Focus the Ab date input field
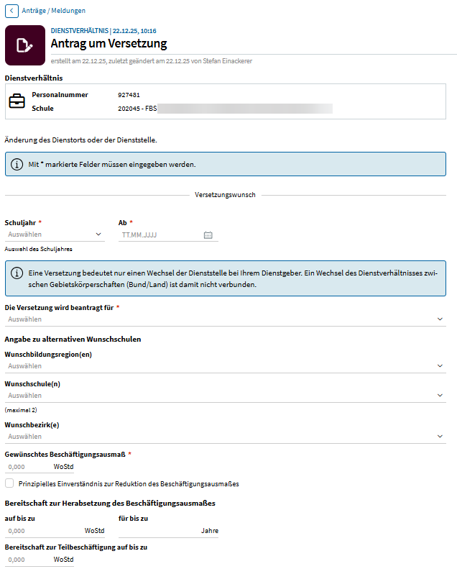The height and width of the screenshot is (569, 457). click(160, 235)
